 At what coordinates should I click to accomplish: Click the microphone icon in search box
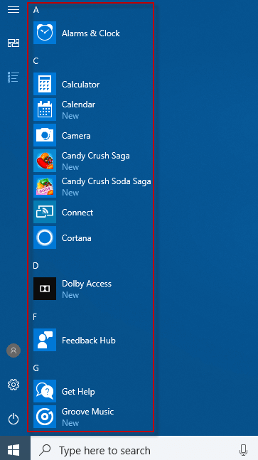(243, 450)
